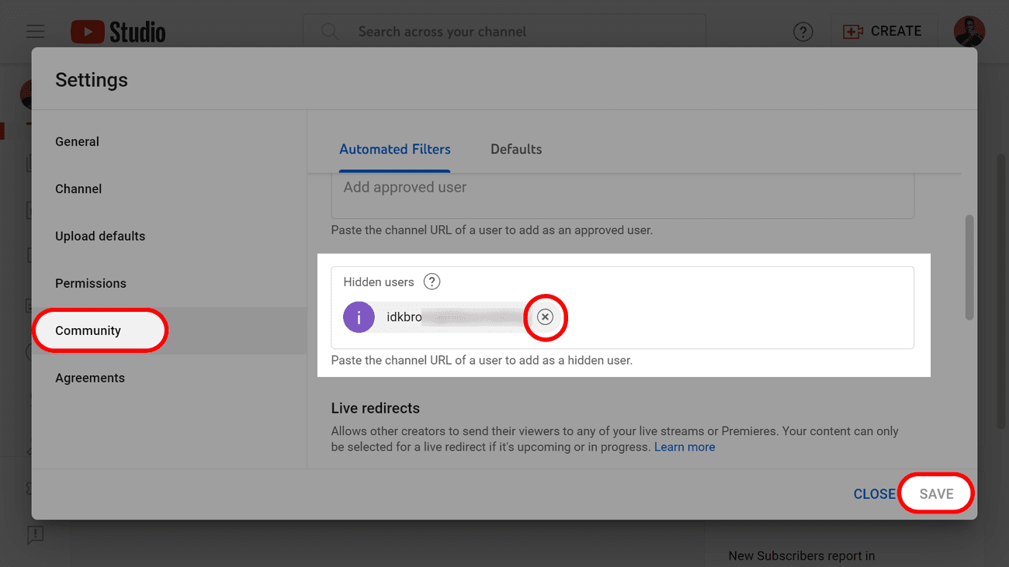Follow the Learn more link
The image size is (1009, 567).
(x=685, y=448)
